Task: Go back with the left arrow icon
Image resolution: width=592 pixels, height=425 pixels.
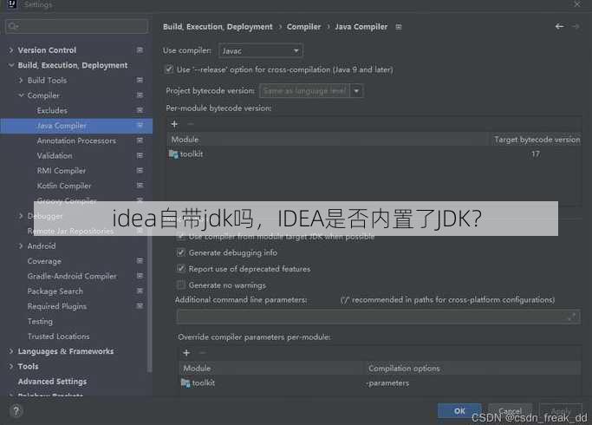Action: click(x=560, y=26)
